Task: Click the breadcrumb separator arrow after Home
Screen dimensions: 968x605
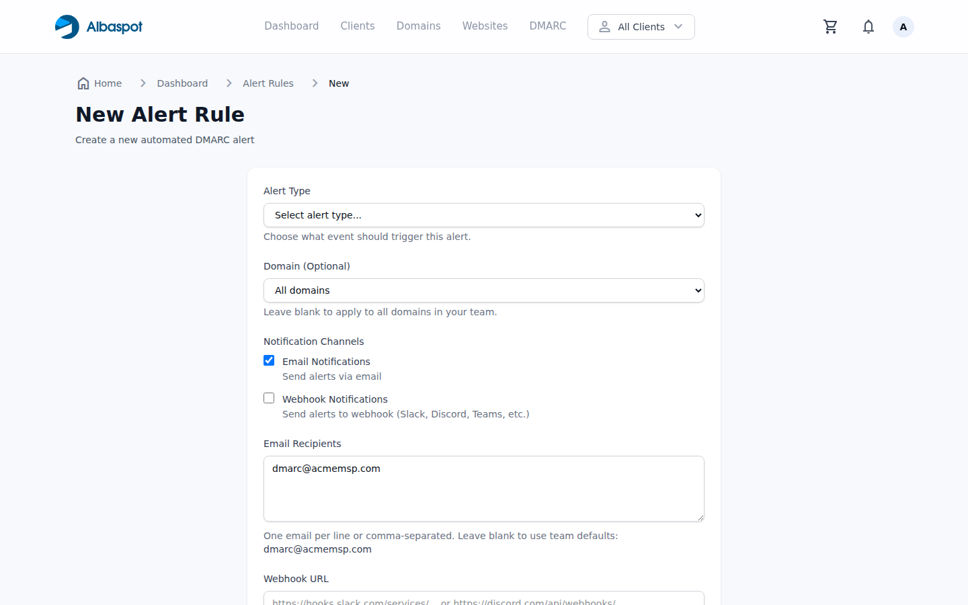Action: (143, 83)
